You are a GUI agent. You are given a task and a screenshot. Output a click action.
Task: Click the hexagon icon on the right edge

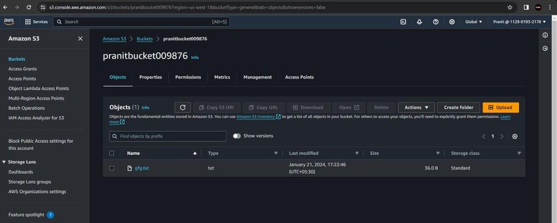[x=545, y=49]
